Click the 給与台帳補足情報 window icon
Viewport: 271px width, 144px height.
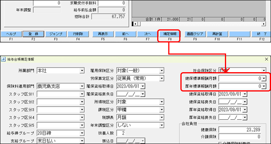(x=3, y=59)
